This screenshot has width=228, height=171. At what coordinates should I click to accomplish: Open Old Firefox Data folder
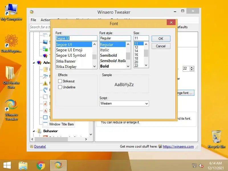pos(11,77)
